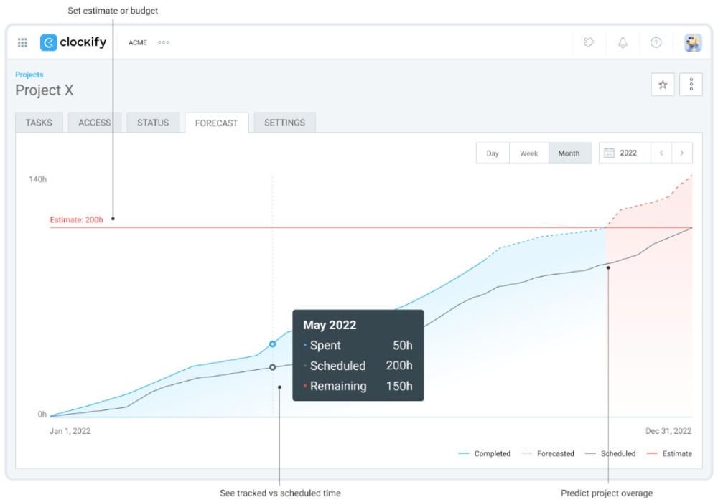Viewport: 718px width, 502px height.
Task: Click the 'Estimate: 200h' label
Action: (x=77, y=220)
